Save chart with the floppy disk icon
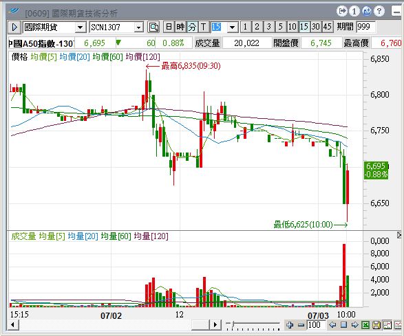The height and width of the screenshot is (336, 404). tap(376, 325)
